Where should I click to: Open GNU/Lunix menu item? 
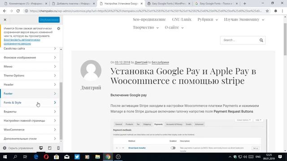click(182, 19)
